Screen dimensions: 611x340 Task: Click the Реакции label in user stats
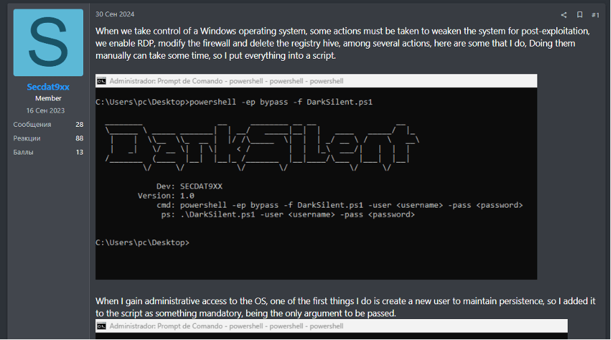(27, 138)
